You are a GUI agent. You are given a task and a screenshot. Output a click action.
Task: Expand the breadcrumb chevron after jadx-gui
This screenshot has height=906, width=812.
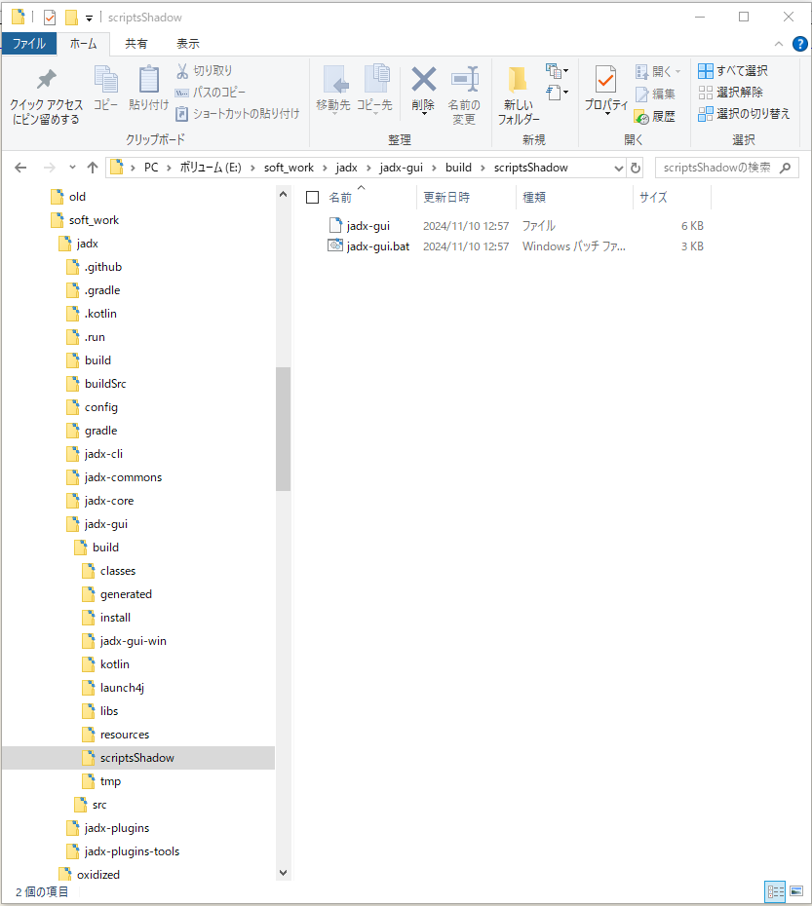point(435,169)
